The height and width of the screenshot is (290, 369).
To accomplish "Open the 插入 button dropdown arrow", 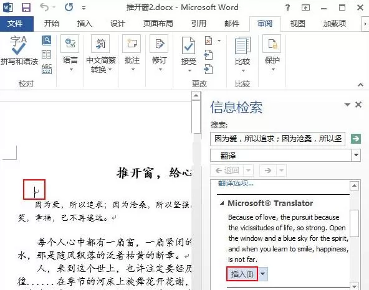I will pos(263,274).
